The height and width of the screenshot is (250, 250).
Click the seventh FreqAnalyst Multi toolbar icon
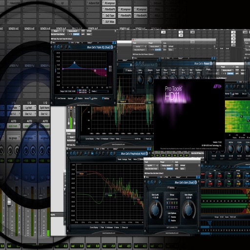[92, 153]
